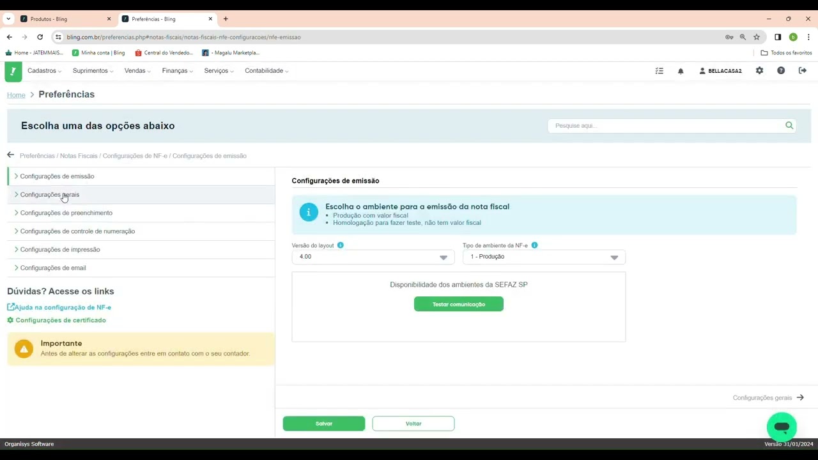Image resolution: width=818 pixels, height=460 pixels.
Task: Open Chrome three-dot menu
Action: (808, 37)
